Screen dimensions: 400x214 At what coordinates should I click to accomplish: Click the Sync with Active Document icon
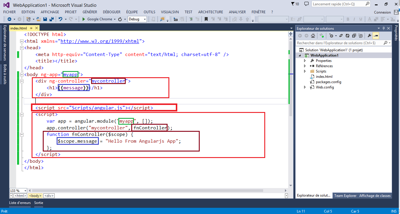click(x=341, y=36)
